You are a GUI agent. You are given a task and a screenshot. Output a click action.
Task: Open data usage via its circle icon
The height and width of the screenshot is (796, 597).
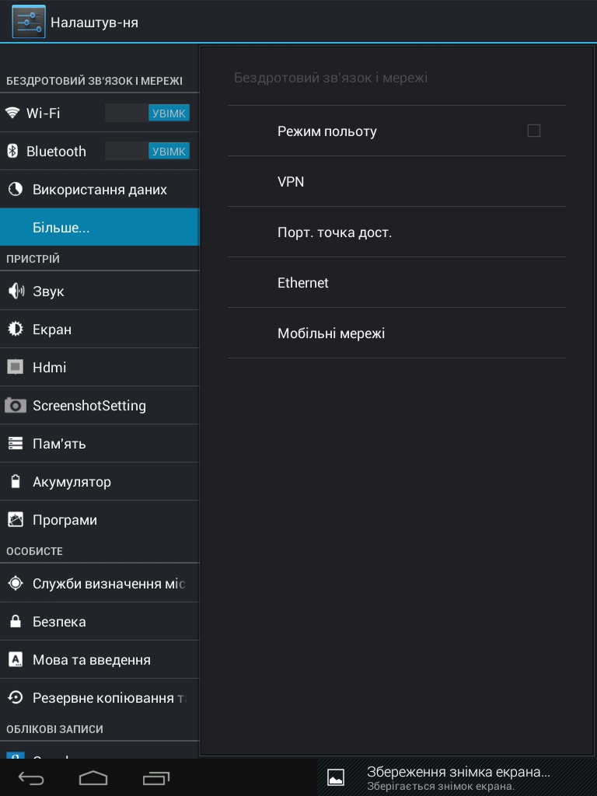click(x=15, y=189)
